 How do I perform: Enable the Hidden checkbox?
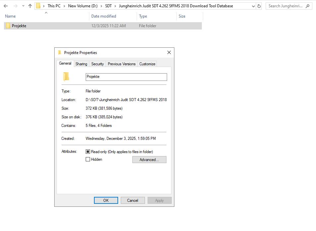88,159
